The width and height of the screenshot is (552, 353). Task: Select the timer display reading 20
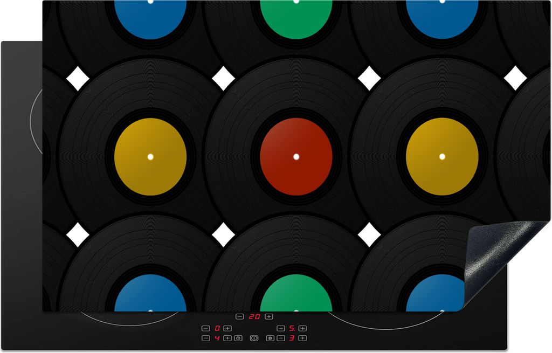tap(254, 317)
